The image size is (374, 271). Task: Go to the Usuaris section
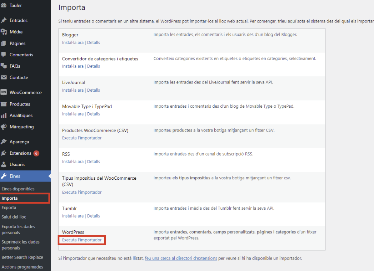tap(17, 164)
